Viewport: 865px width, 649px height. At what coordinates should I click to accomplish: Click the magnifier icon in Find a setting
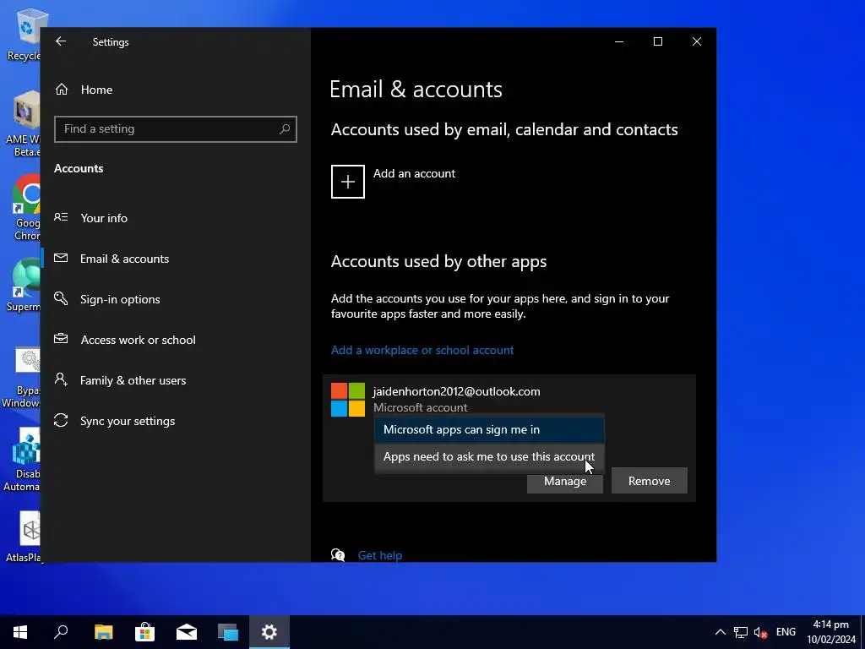tap(285, 129)
